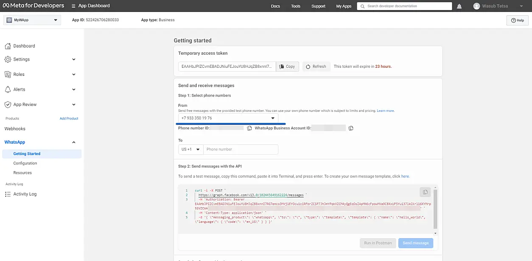Expand the Settings sidebar section
Viewport: 532px width, 261px height.
73,59
